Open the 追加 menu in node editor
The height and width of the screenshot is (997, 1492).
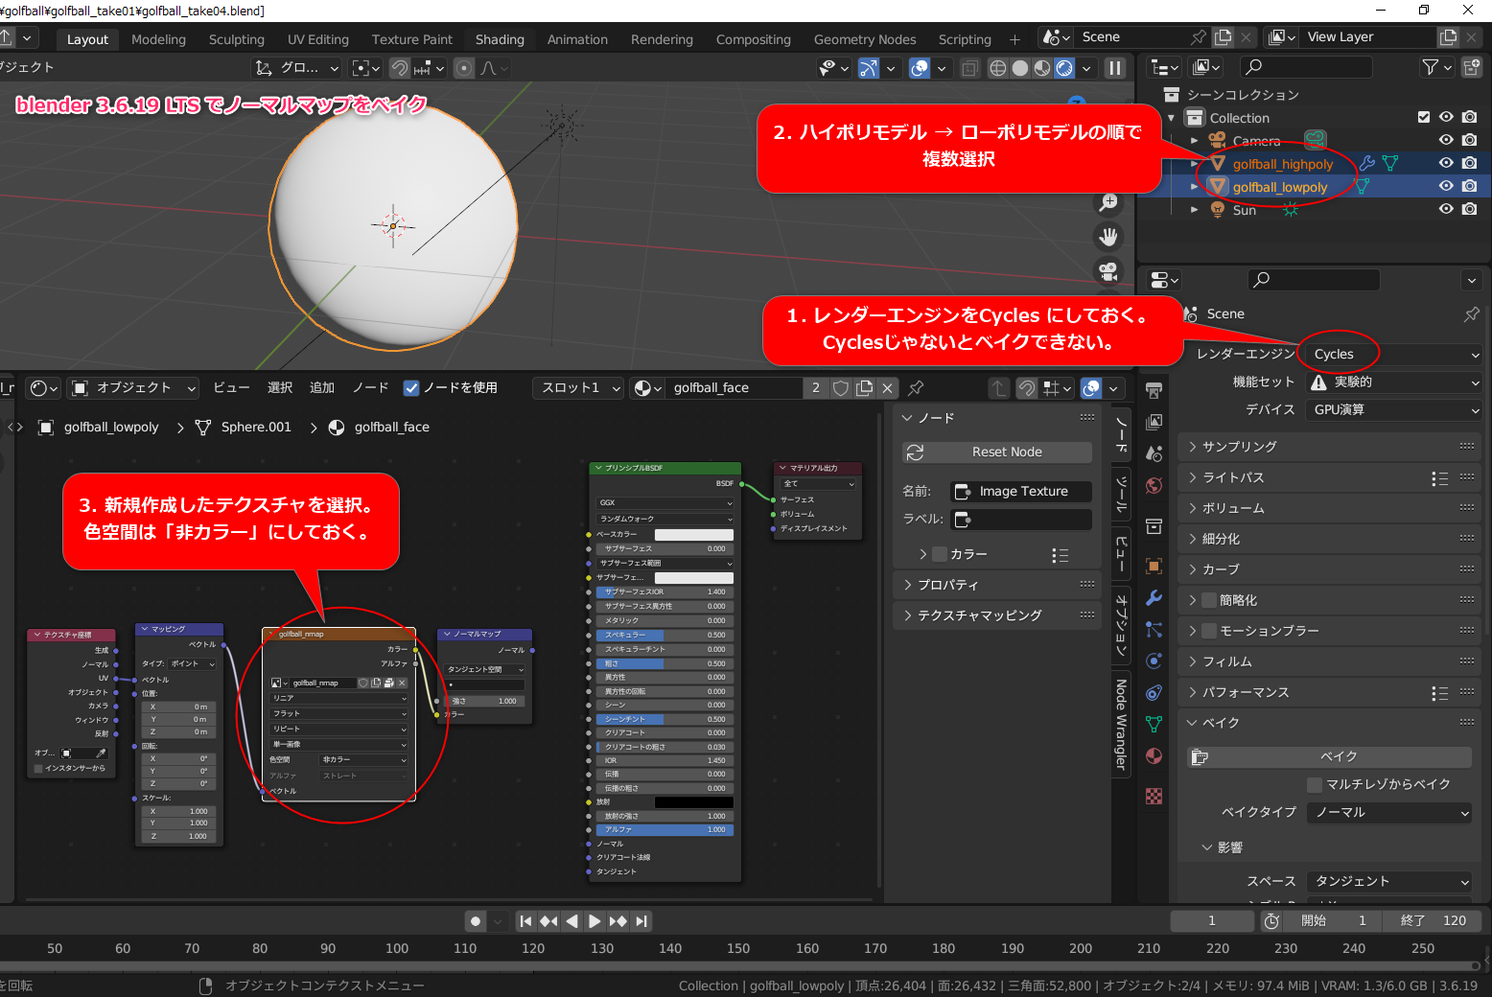[x=322, y=388]
